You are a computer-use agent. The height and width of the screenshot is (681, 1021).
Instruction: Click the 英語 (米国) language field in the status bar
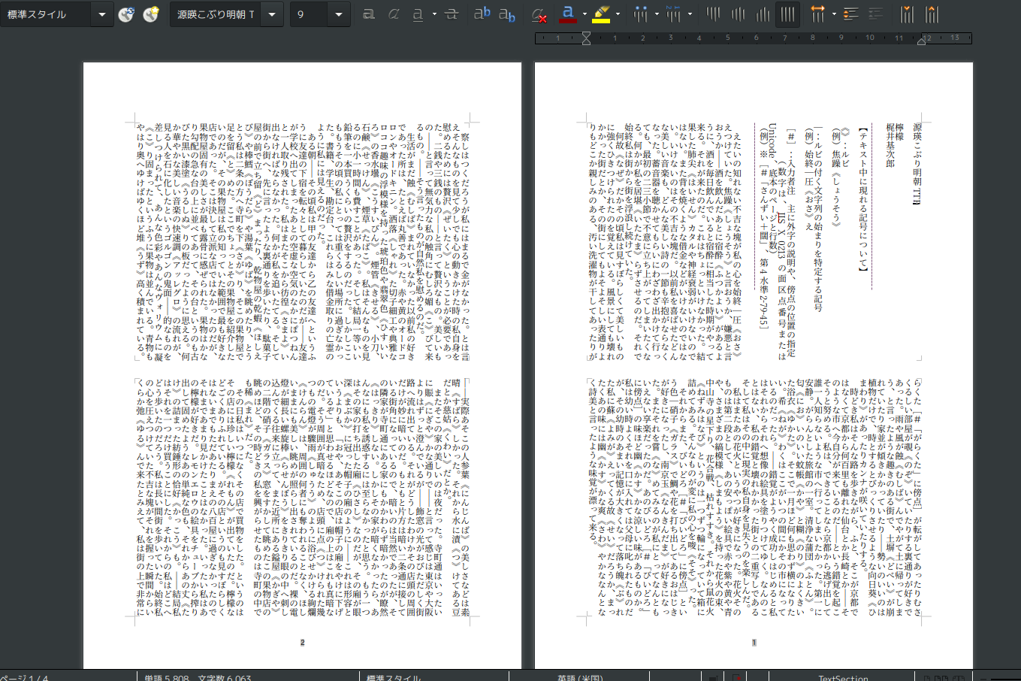tap(580, 678)
